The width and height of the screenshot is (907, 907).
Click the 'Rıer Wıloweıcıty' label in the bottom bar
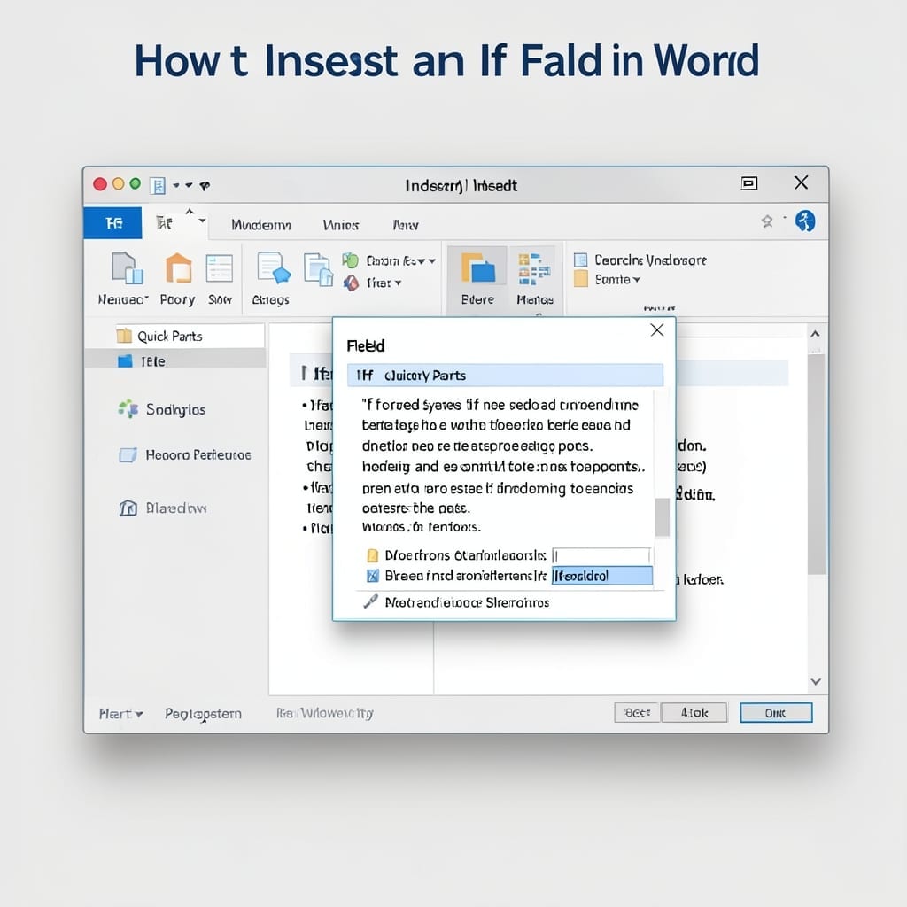coord(324,713)
